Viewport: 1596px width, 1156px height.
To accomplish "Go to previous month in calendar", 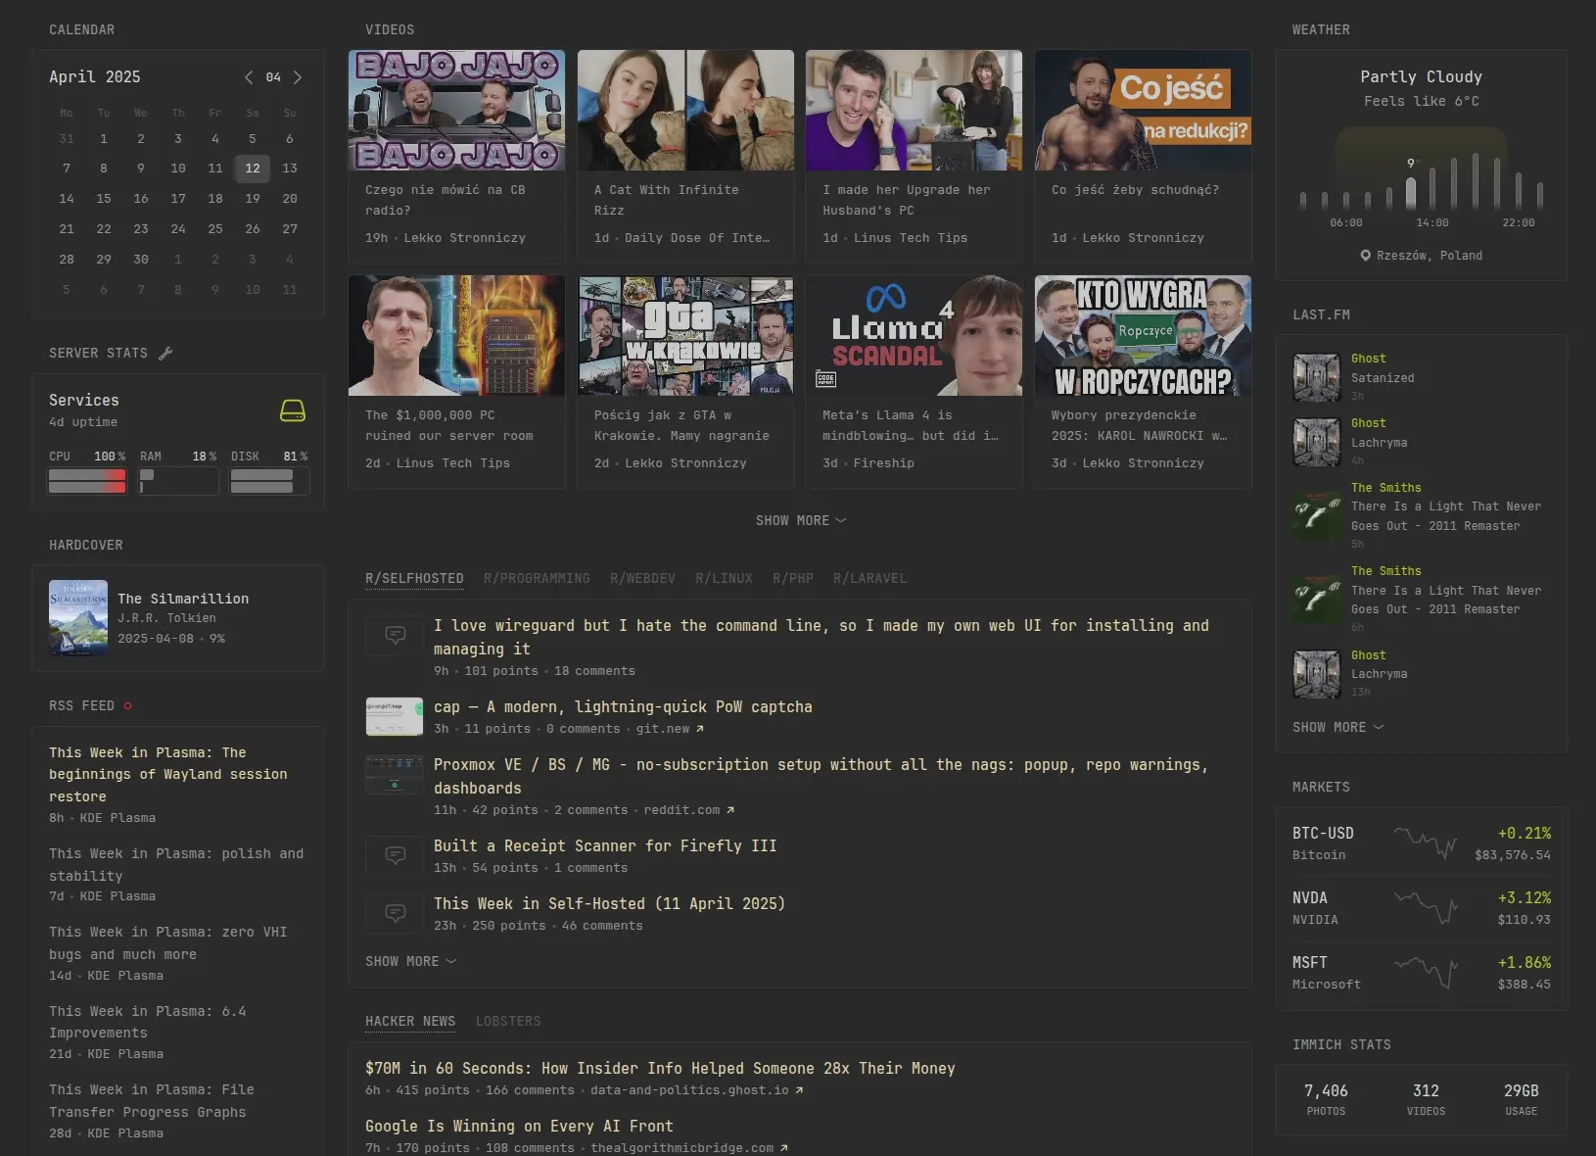I will pos(249,77).
